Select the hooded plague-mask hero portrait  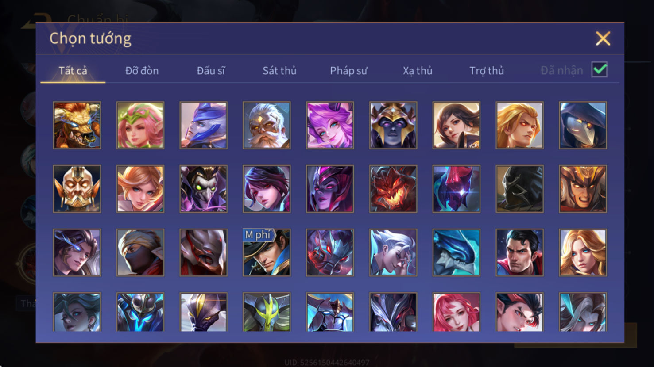(x=583, y=125)
